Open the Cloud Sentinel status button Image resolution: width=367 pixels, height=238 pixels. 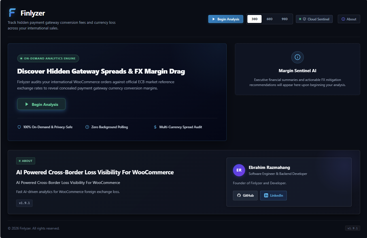[x=314, y=19]
